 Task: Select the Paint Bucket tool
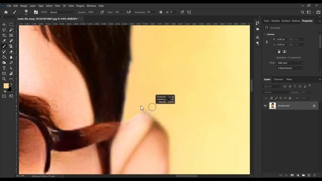[x=4, y=57]
